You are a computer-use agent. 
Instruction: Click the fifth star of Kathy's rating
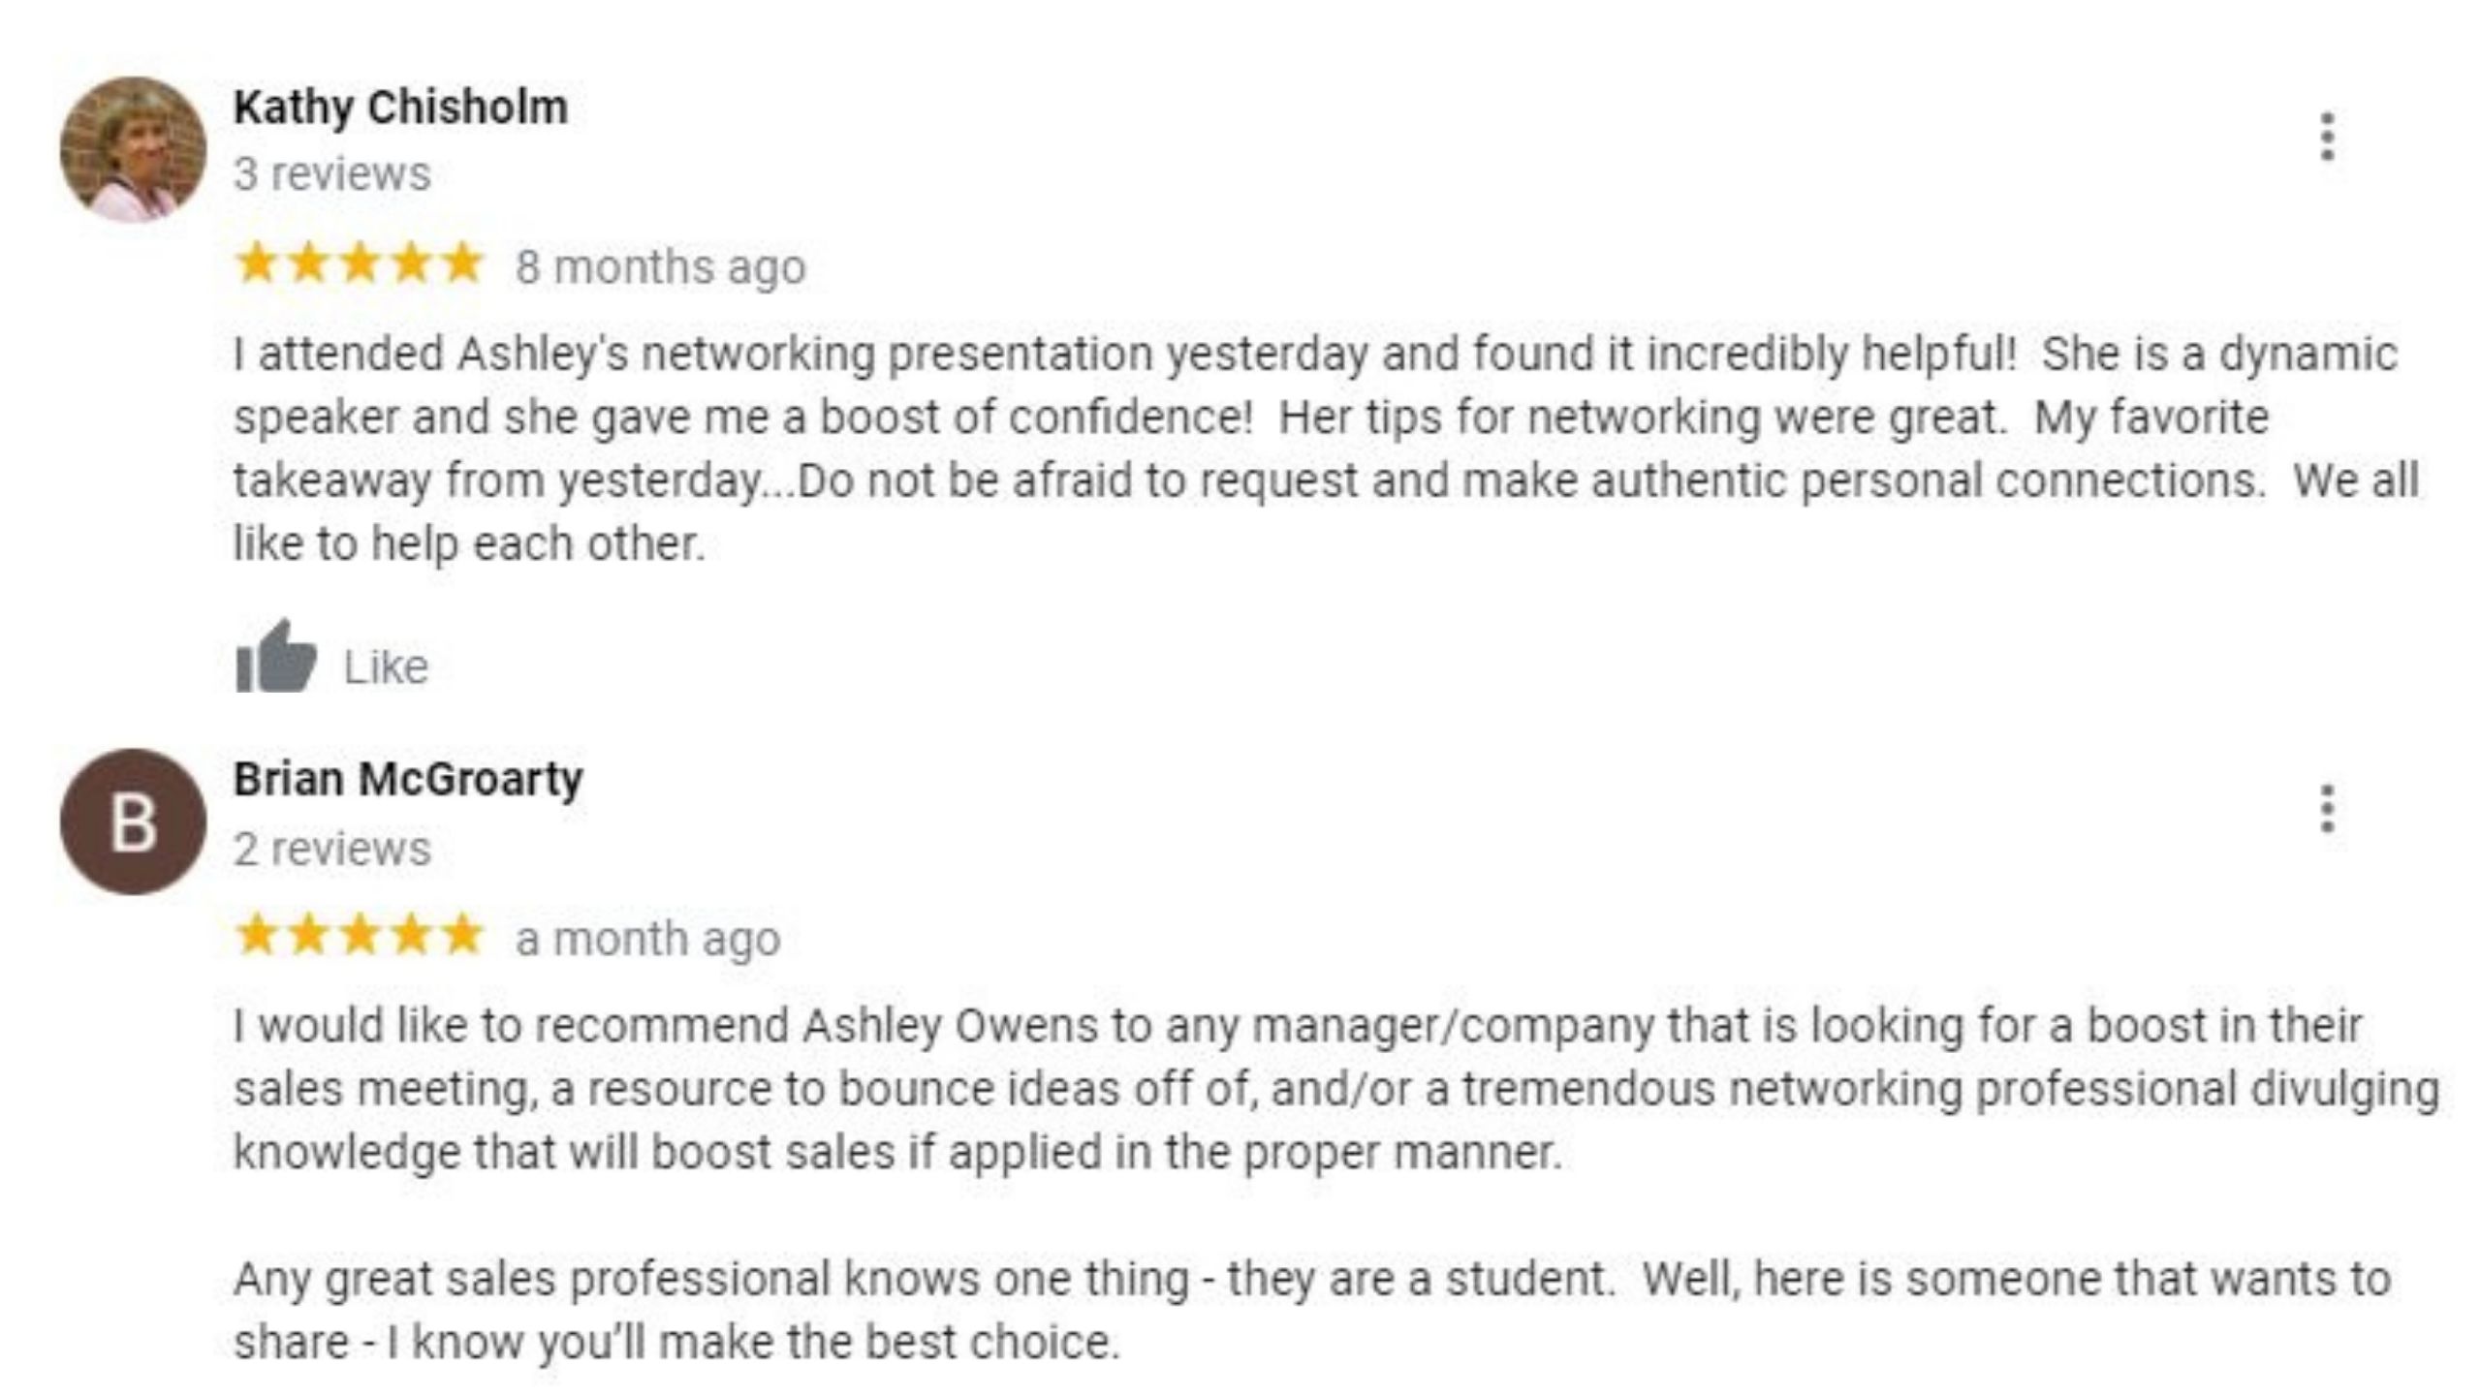tap(461, 263)
